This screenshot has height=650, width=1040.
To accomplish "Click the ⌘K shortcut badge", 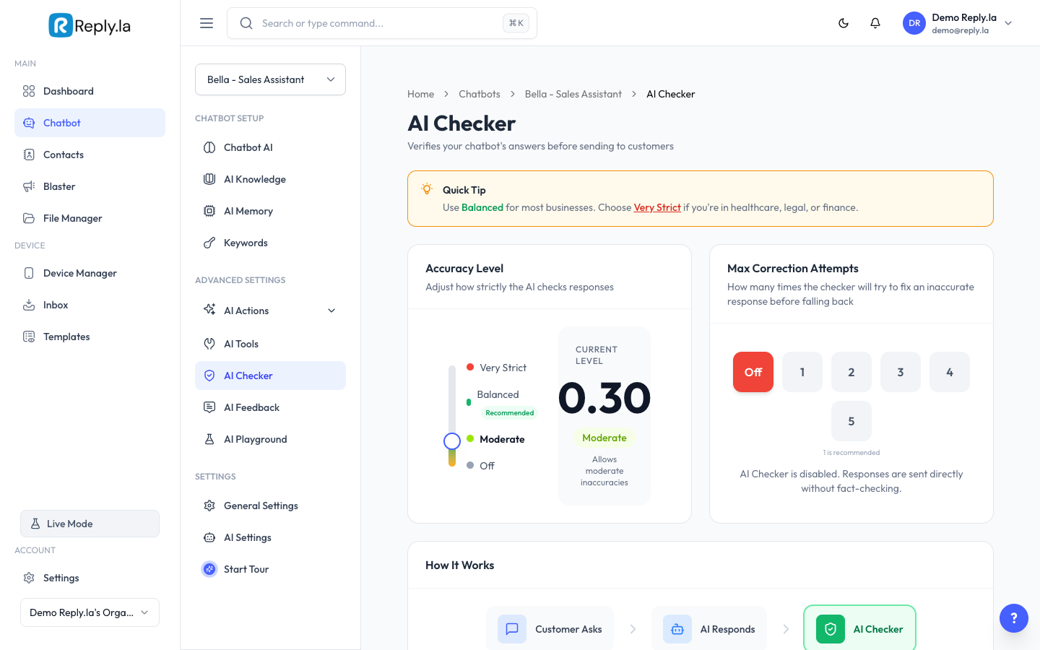I will [516, 23].
